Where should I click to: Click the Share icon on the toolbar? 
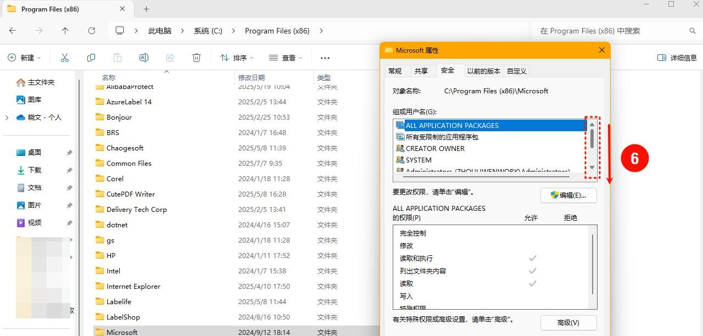170,57
